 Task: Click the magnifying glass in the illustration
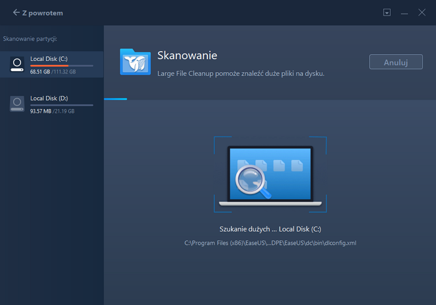click(252, 182)
